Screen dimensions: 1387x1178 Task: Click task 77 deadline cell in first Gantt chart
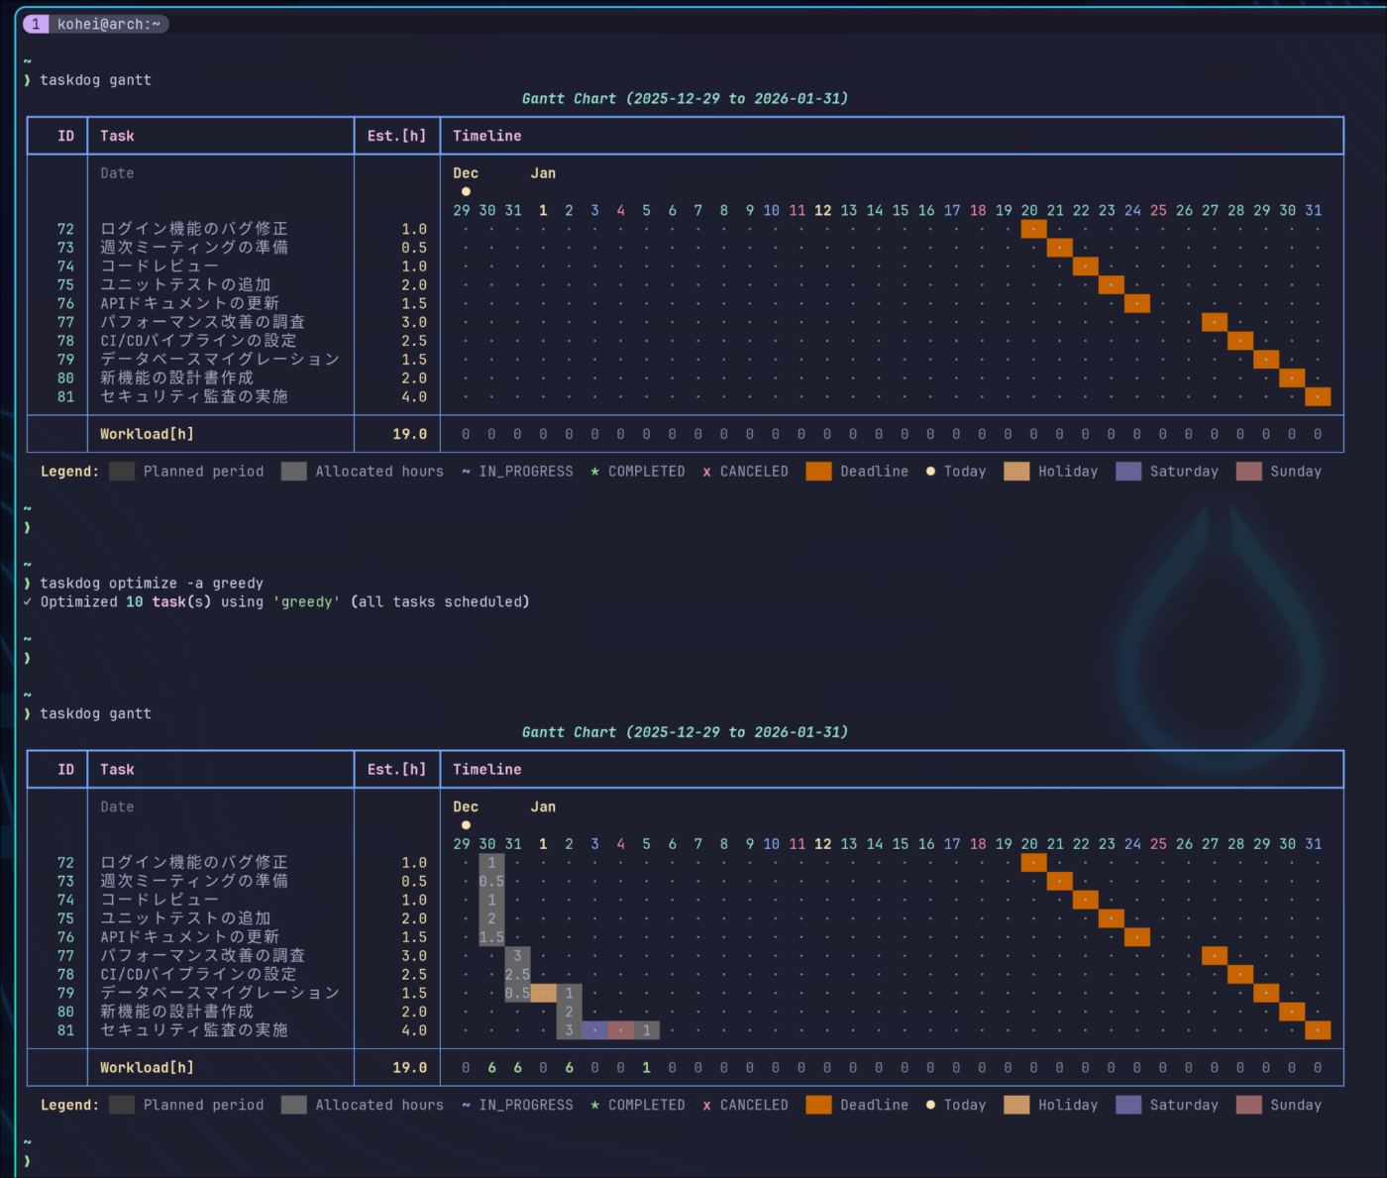click(x=1214, y=322)
